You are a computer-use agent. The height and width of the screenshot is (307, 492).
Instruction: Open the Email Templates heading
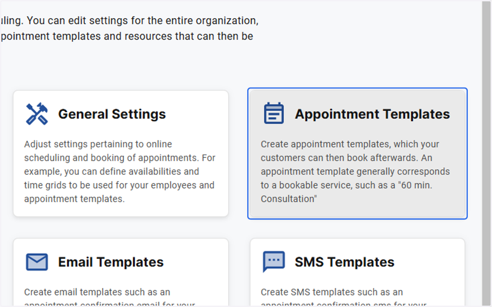point(111,262)
